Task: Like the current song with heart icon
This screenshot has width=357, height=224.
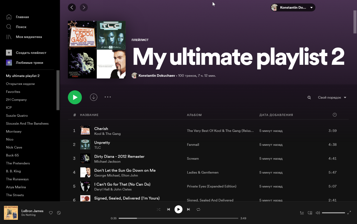Action: [x=51, y=213]
